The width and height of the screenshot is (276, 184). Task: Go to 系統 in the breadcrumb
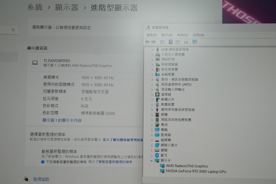click(x=35, y=7)
